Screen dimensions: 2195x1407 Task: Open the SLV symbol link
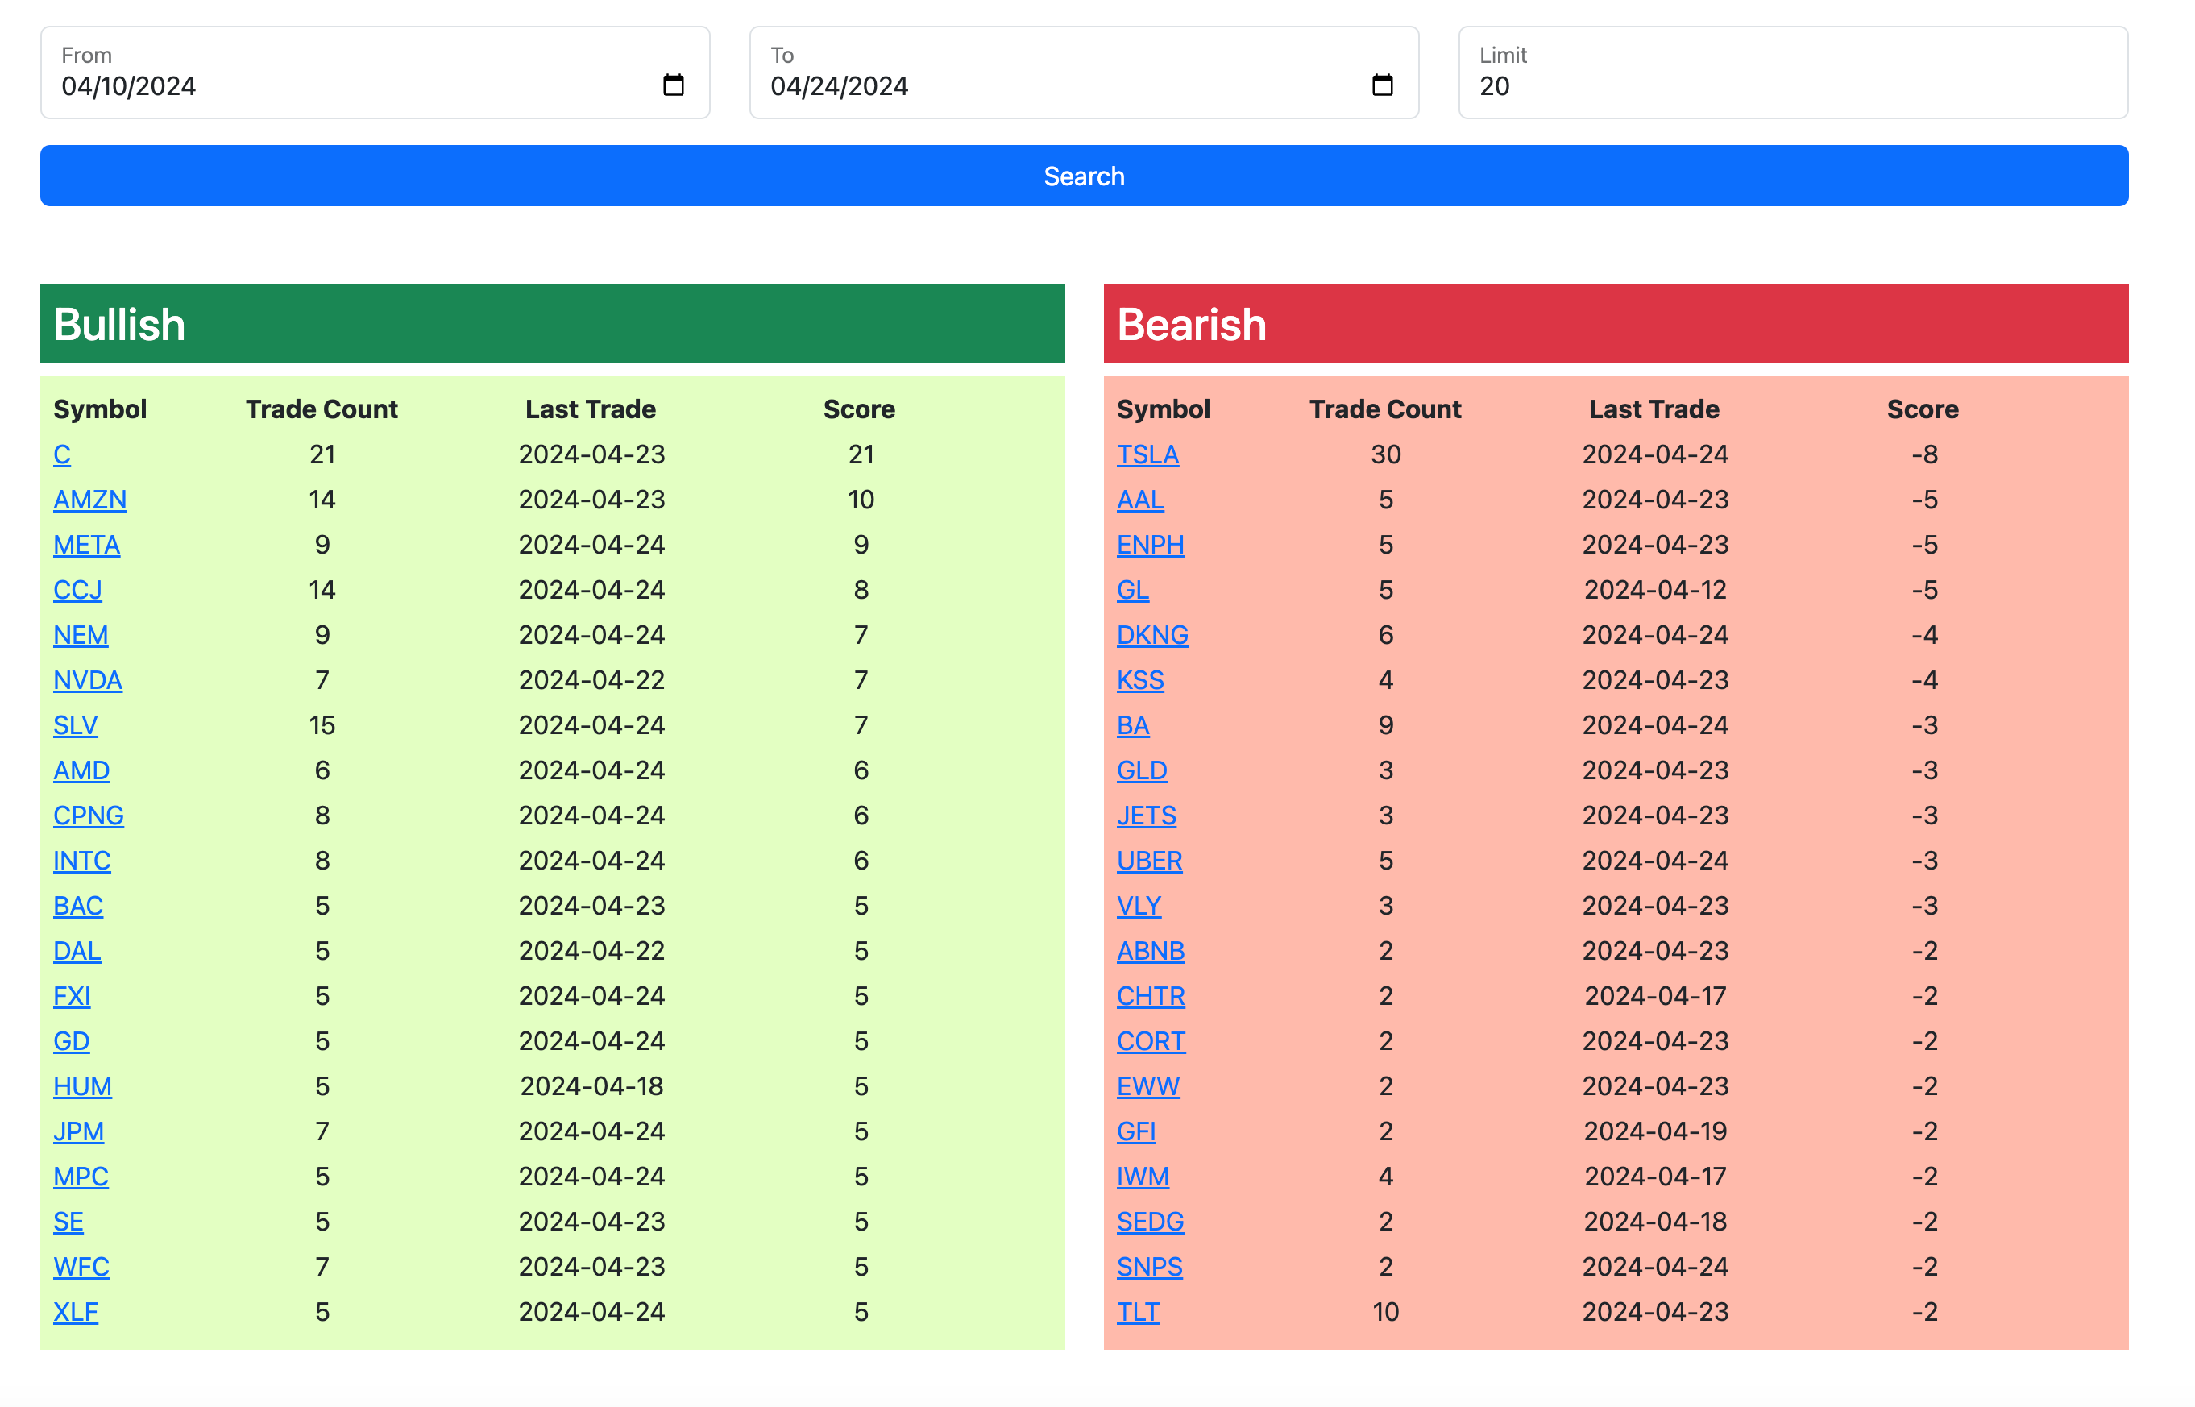(76, 725)
